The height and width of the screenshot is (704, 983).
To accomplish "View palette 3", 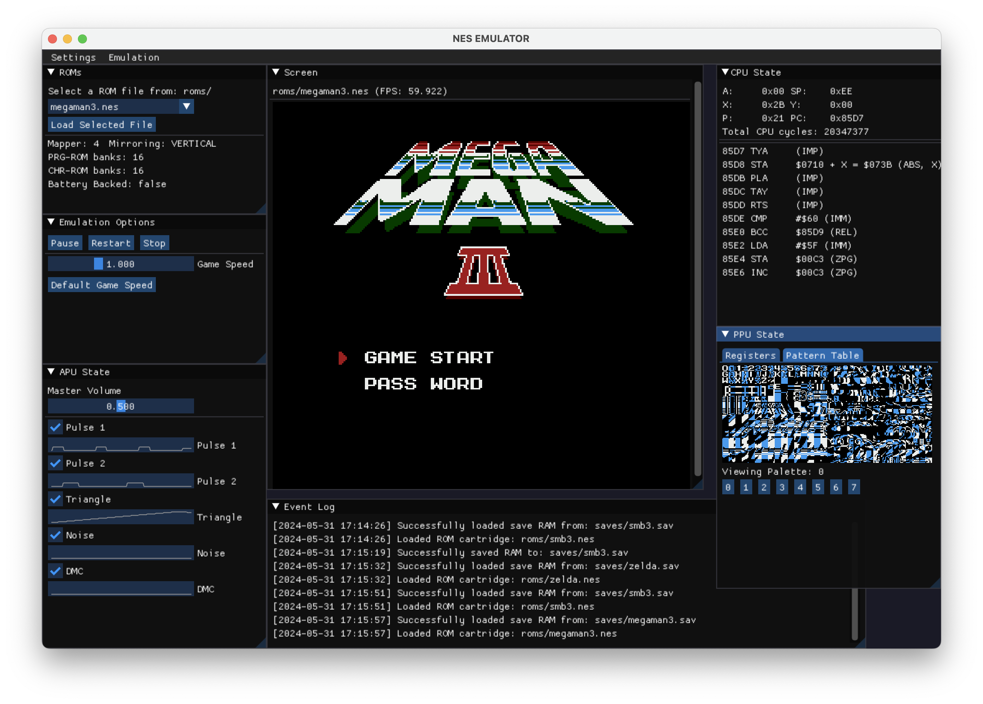I will (782, 487).
